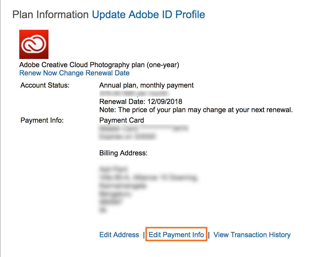
Task: Select the 'Annual plan, monthly payment' text
Action: pos(146,86)
